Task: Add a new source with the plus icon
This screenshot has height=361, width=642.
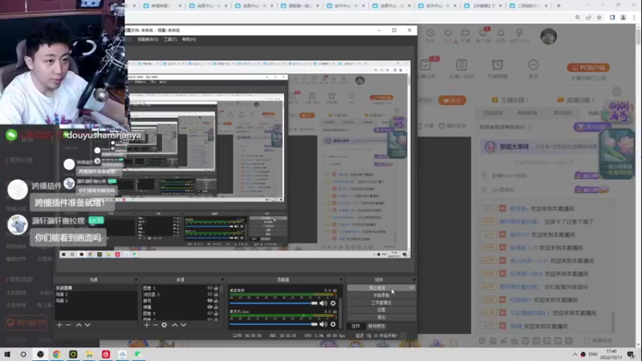Action: click(147, 325)
